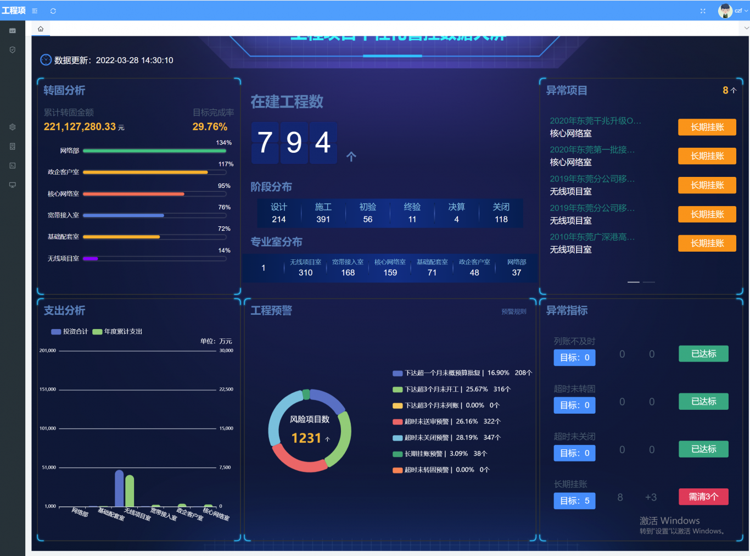
Task: Open project link 2019年东莞分公司移… above 长期挂账 fourth row
Action: click(592, 208)
